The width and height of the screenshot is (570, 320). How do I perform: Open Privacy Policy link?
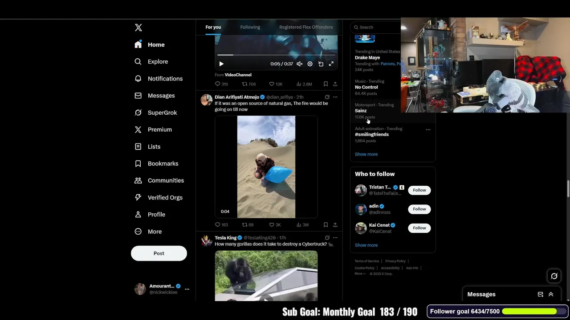395,261
